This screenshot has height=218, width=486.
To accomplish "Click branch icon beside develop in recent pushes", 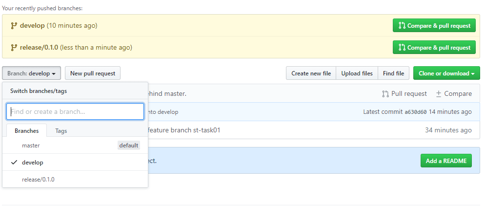I will 14,26.
